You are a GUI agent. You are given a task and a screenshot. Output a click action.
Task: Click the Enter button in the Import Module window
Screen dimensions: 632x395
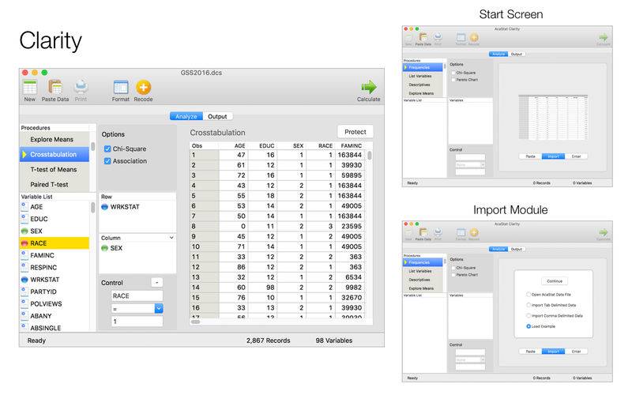pyautogui.click(x=576, y=352)
